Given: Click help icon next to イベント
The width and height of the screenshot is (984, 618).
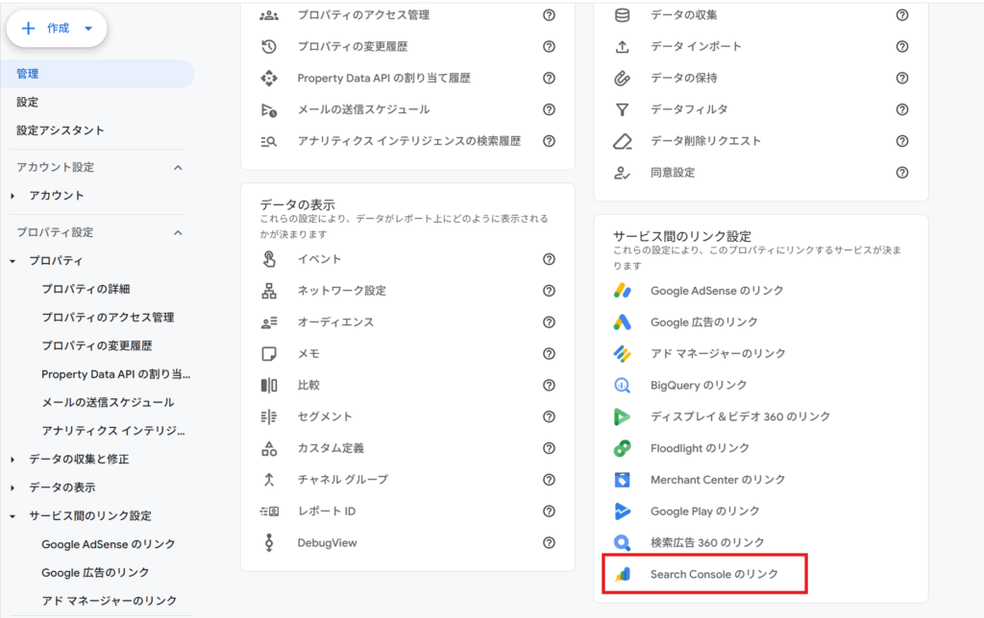Looking at the screenshot, I should coord(549,259).
